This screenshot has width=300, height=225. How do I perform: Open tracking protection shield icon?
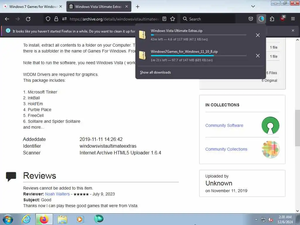tap(48, 19)
